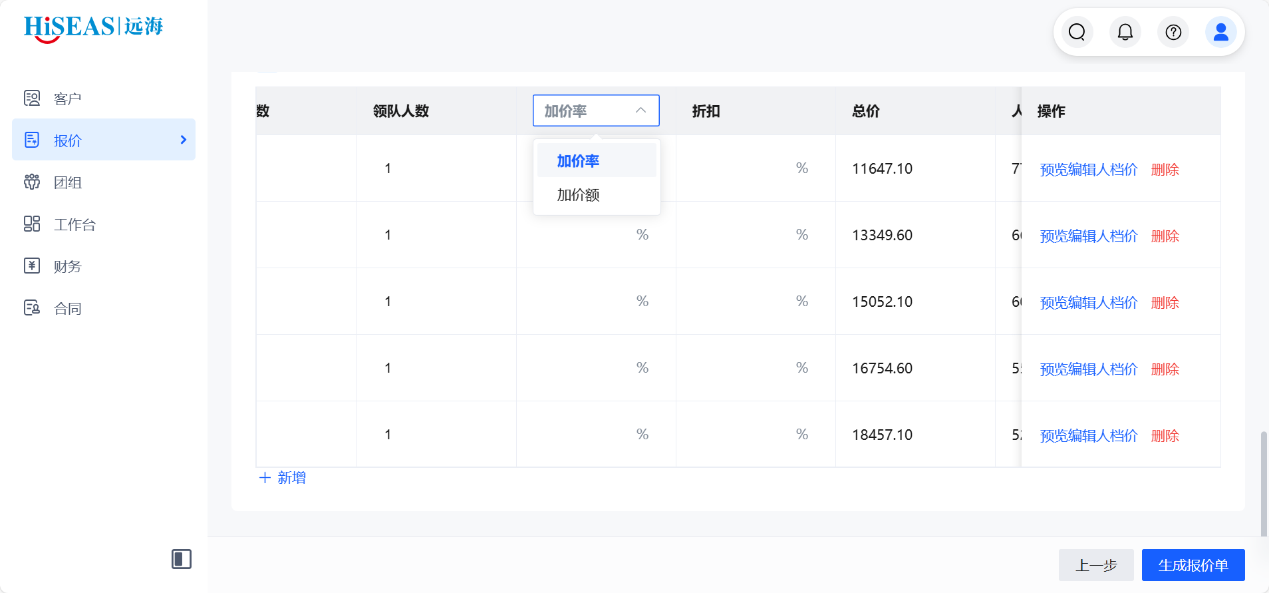Open notifications bell icon
Screen dimensions: 1269x593
[x=1125, y=32]
